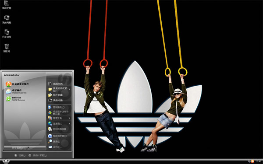The image size is (263, 164).
Task: Open Help and Support in Start menu
Action: coord(57,136)
